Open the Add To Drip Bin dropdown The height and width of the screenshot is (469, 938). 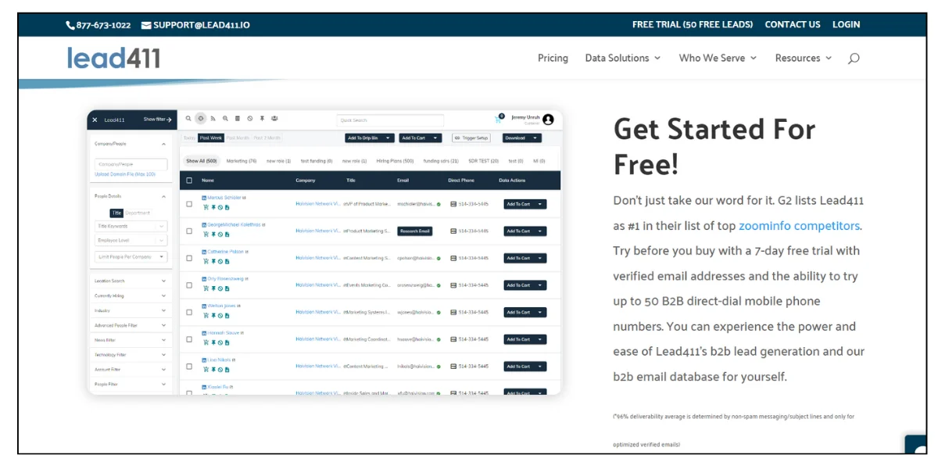coord(370,138)
